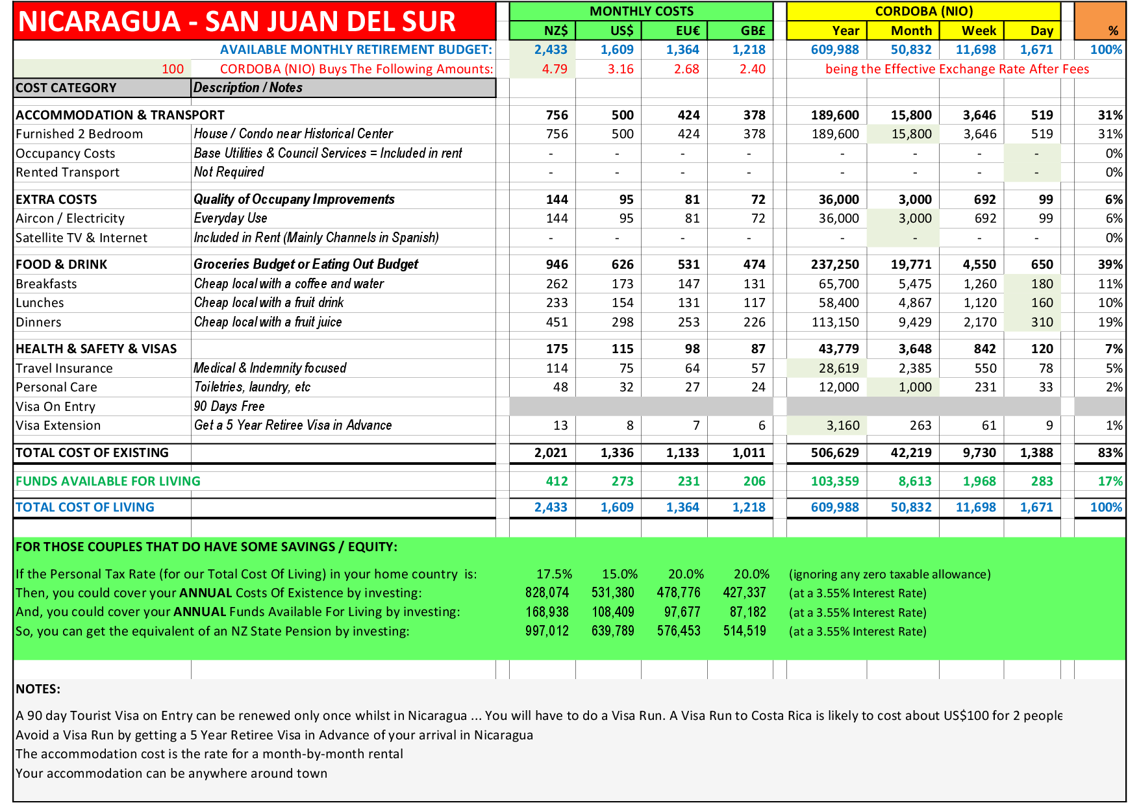The width and height of the screenshot is (1139, 805).
Task: Select Visa Extension yearly value 3,160
Action: tap(827, 426)
